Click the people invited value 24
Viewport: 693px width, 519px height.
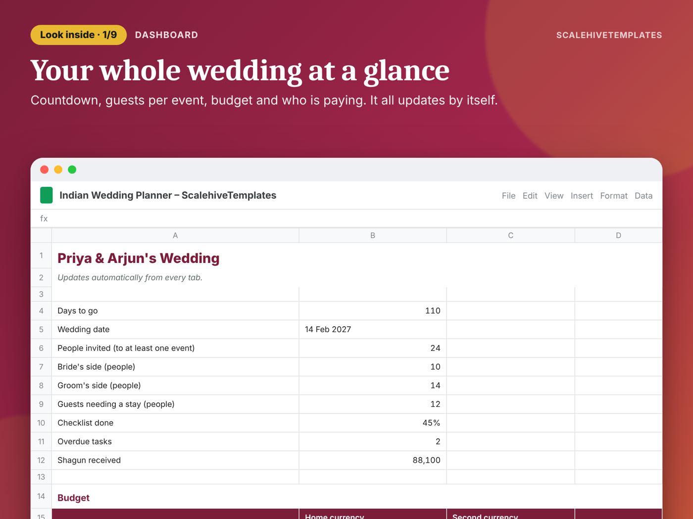(373, 348)
